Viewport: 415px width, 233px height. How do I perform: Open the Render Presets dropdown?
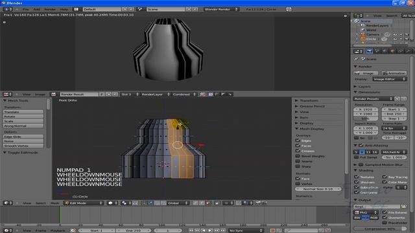click(x=373, y=98)
